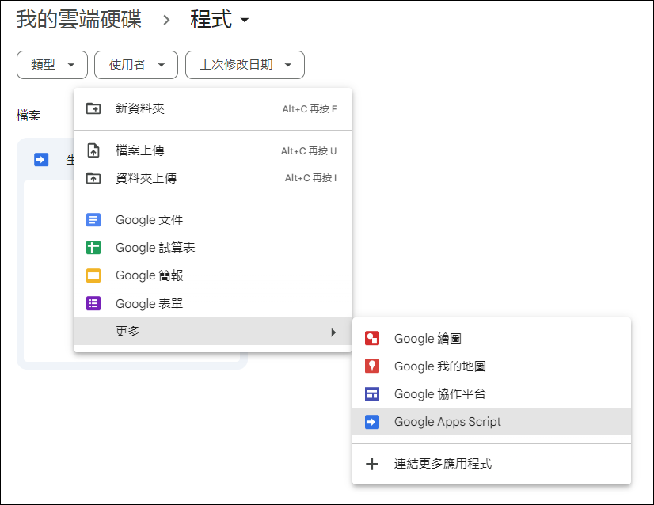This screenshot has height=505, width=654.
Task: Click the Google Slides icon
Action: 93,275
